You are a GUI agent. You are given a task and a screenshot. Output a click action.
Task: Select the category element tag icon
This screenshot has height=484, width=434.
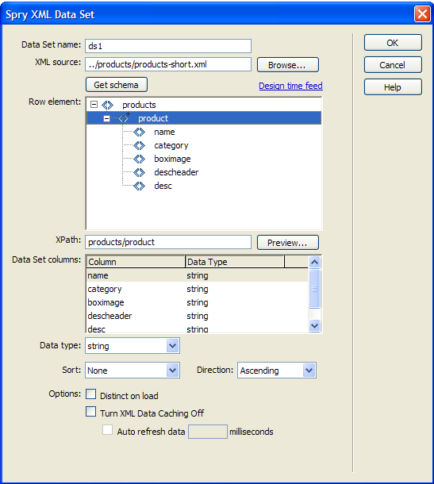tap(139, 145)
